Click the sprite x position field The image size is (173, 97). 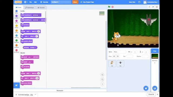point(135,52)
